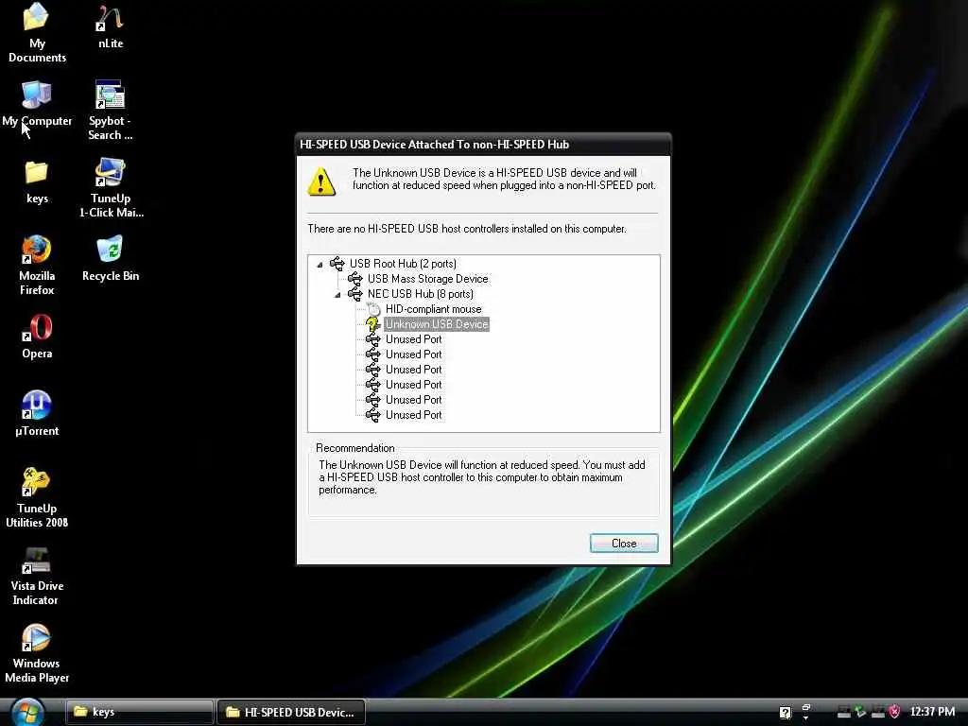Open the Start menu orb

point(27,712)
